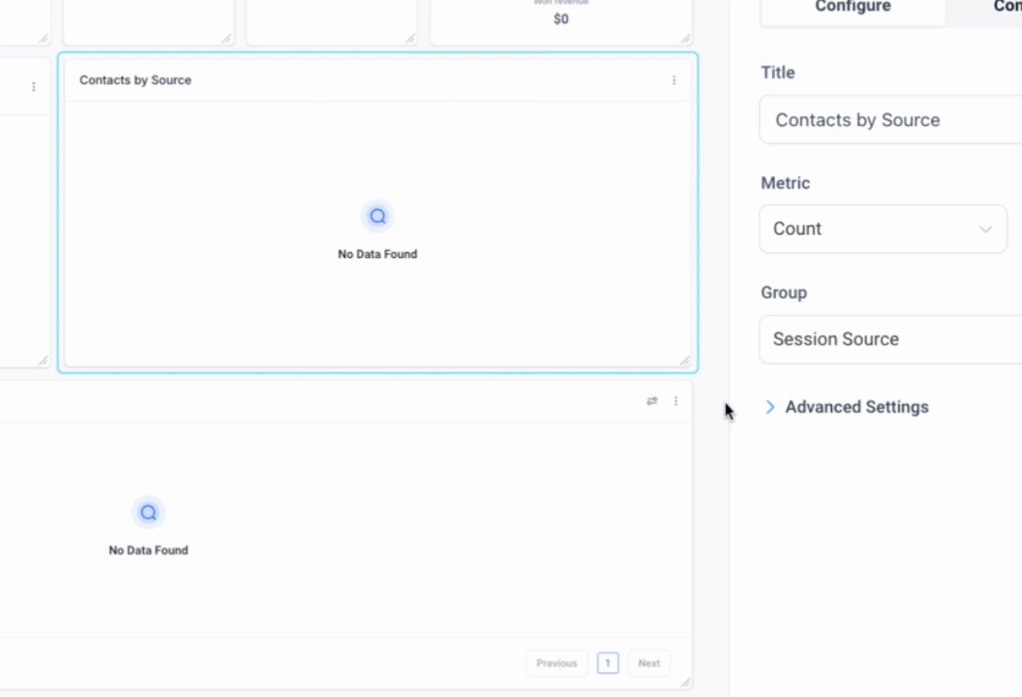Screen dimensions: 1022x697
Task: Click resize handle of won revenue widget
Action: [x=685, y=39]
